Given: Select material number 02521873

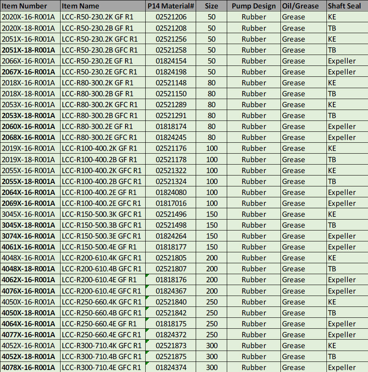Looking at the screenshot, I should click(x=171, y=345).
